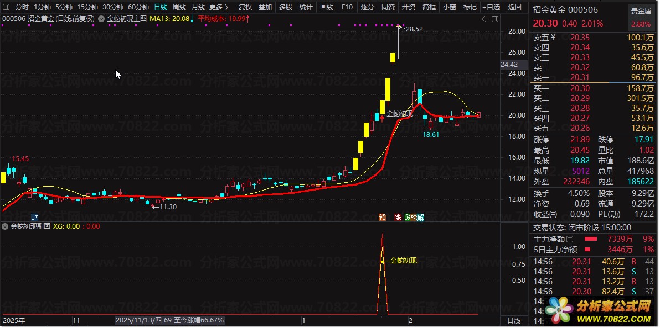Viewport: 660px width, 328px height.
Task: Select the 60分钟 period tab
Action: 138,7
